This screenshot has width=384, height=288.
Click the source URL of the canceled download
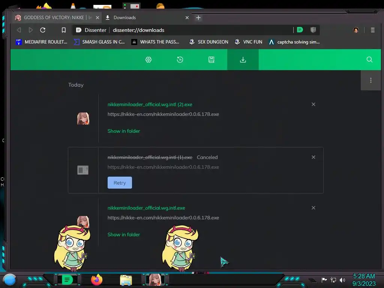(163, 167)
